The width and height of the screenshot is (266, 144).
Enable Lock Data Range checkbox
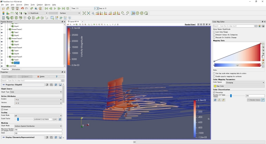[x=214, y=32]
